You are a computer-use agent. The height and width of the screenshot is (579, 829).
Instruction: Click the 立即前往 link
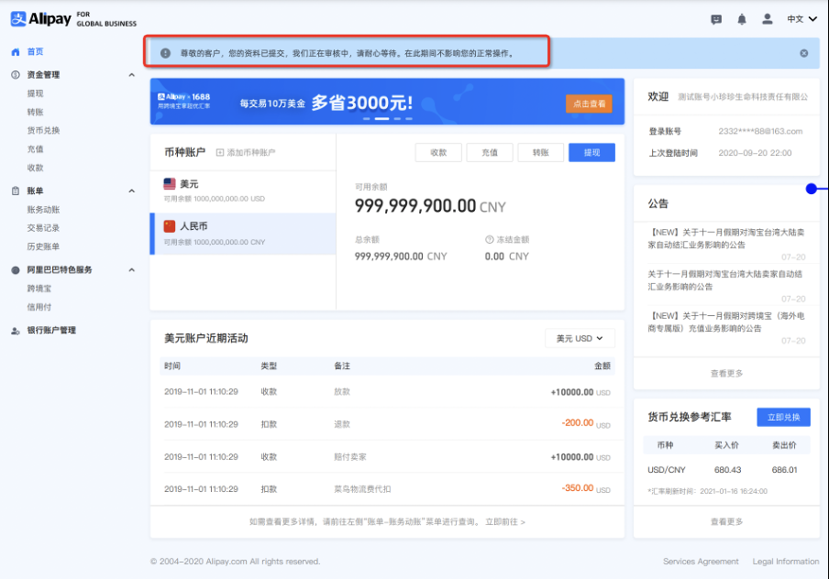coord(505,522)
